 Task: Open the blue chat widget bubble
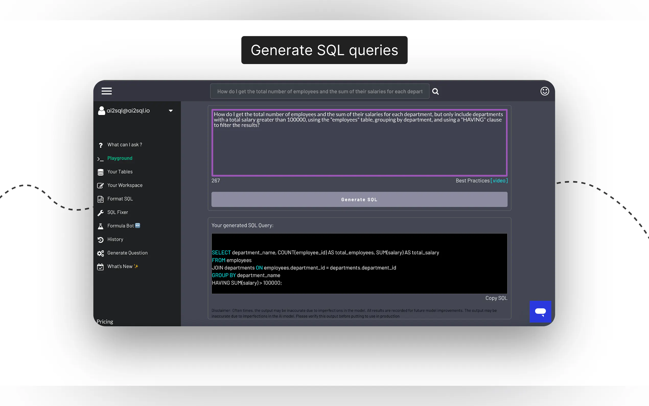pos(540,311)
